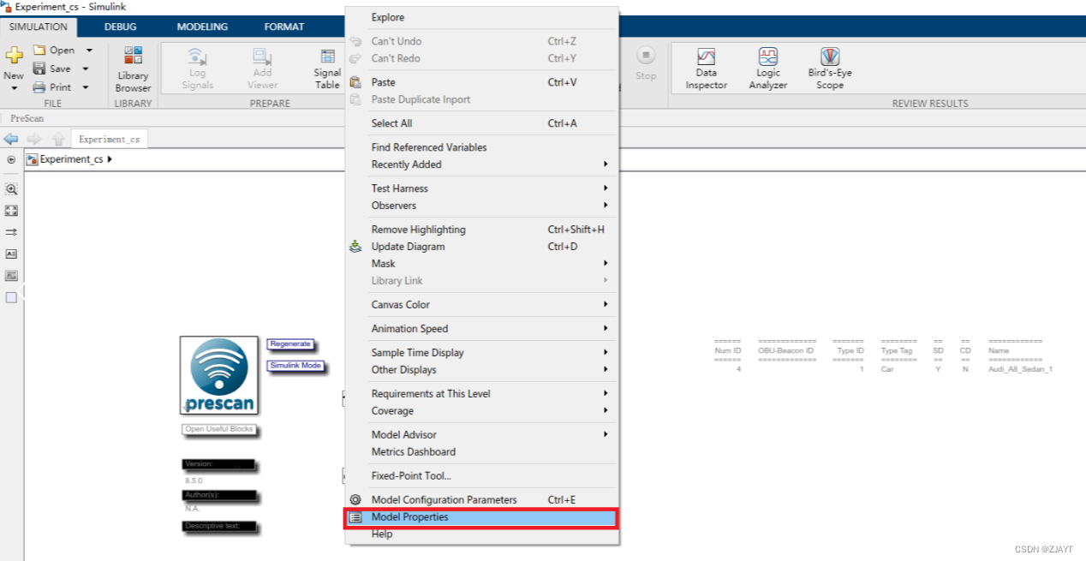Click the Open folder icon

[x=39, y=51]
